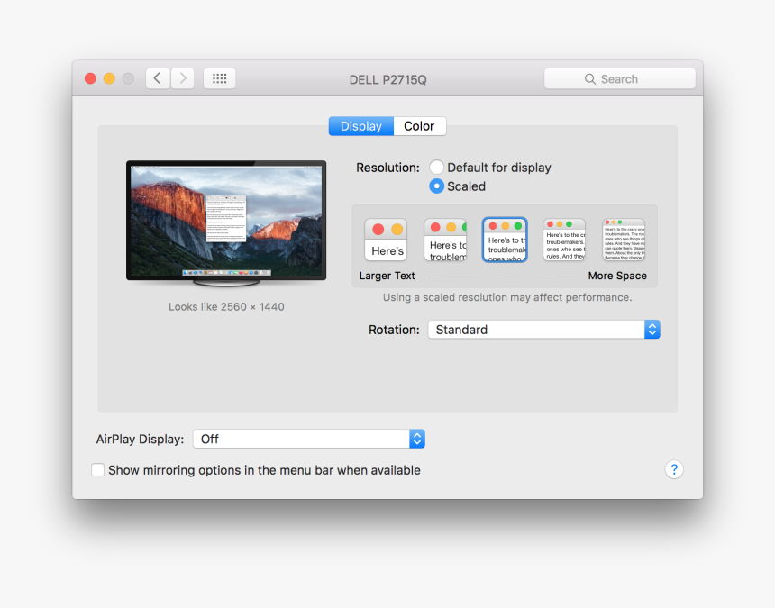775x608 pixels.
Task: Enable mirroring options in the menu bar
Action: pos(97,469)
